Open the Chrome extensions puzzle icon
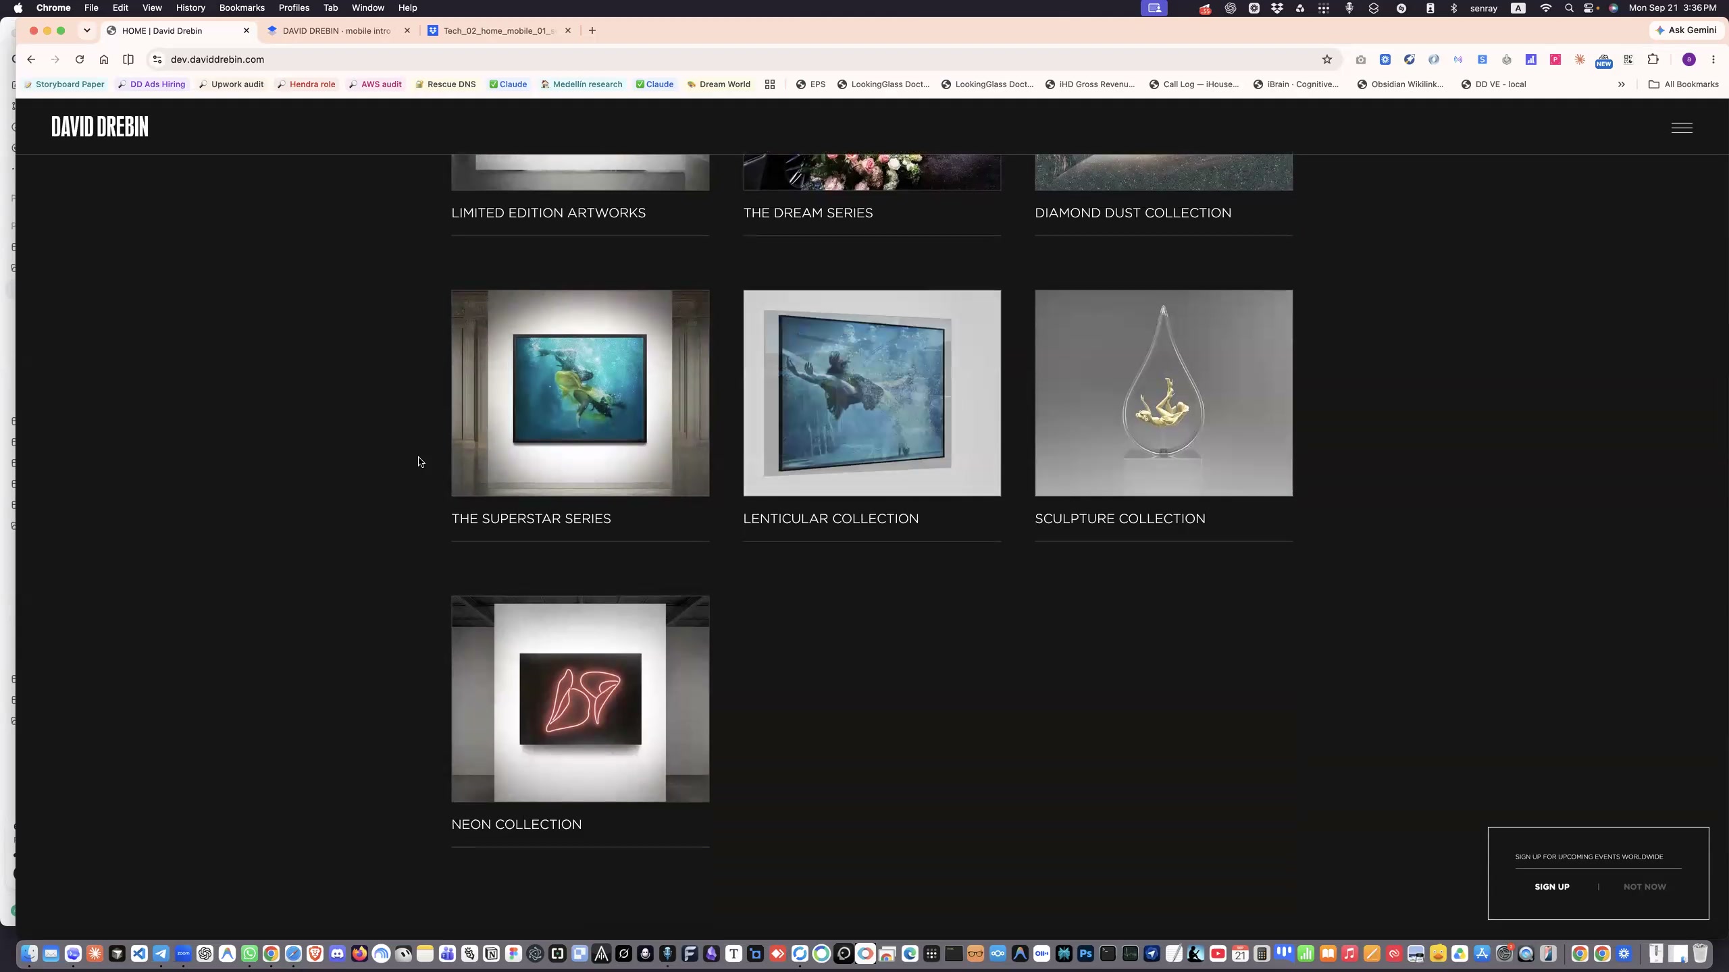 [1653, 59]
